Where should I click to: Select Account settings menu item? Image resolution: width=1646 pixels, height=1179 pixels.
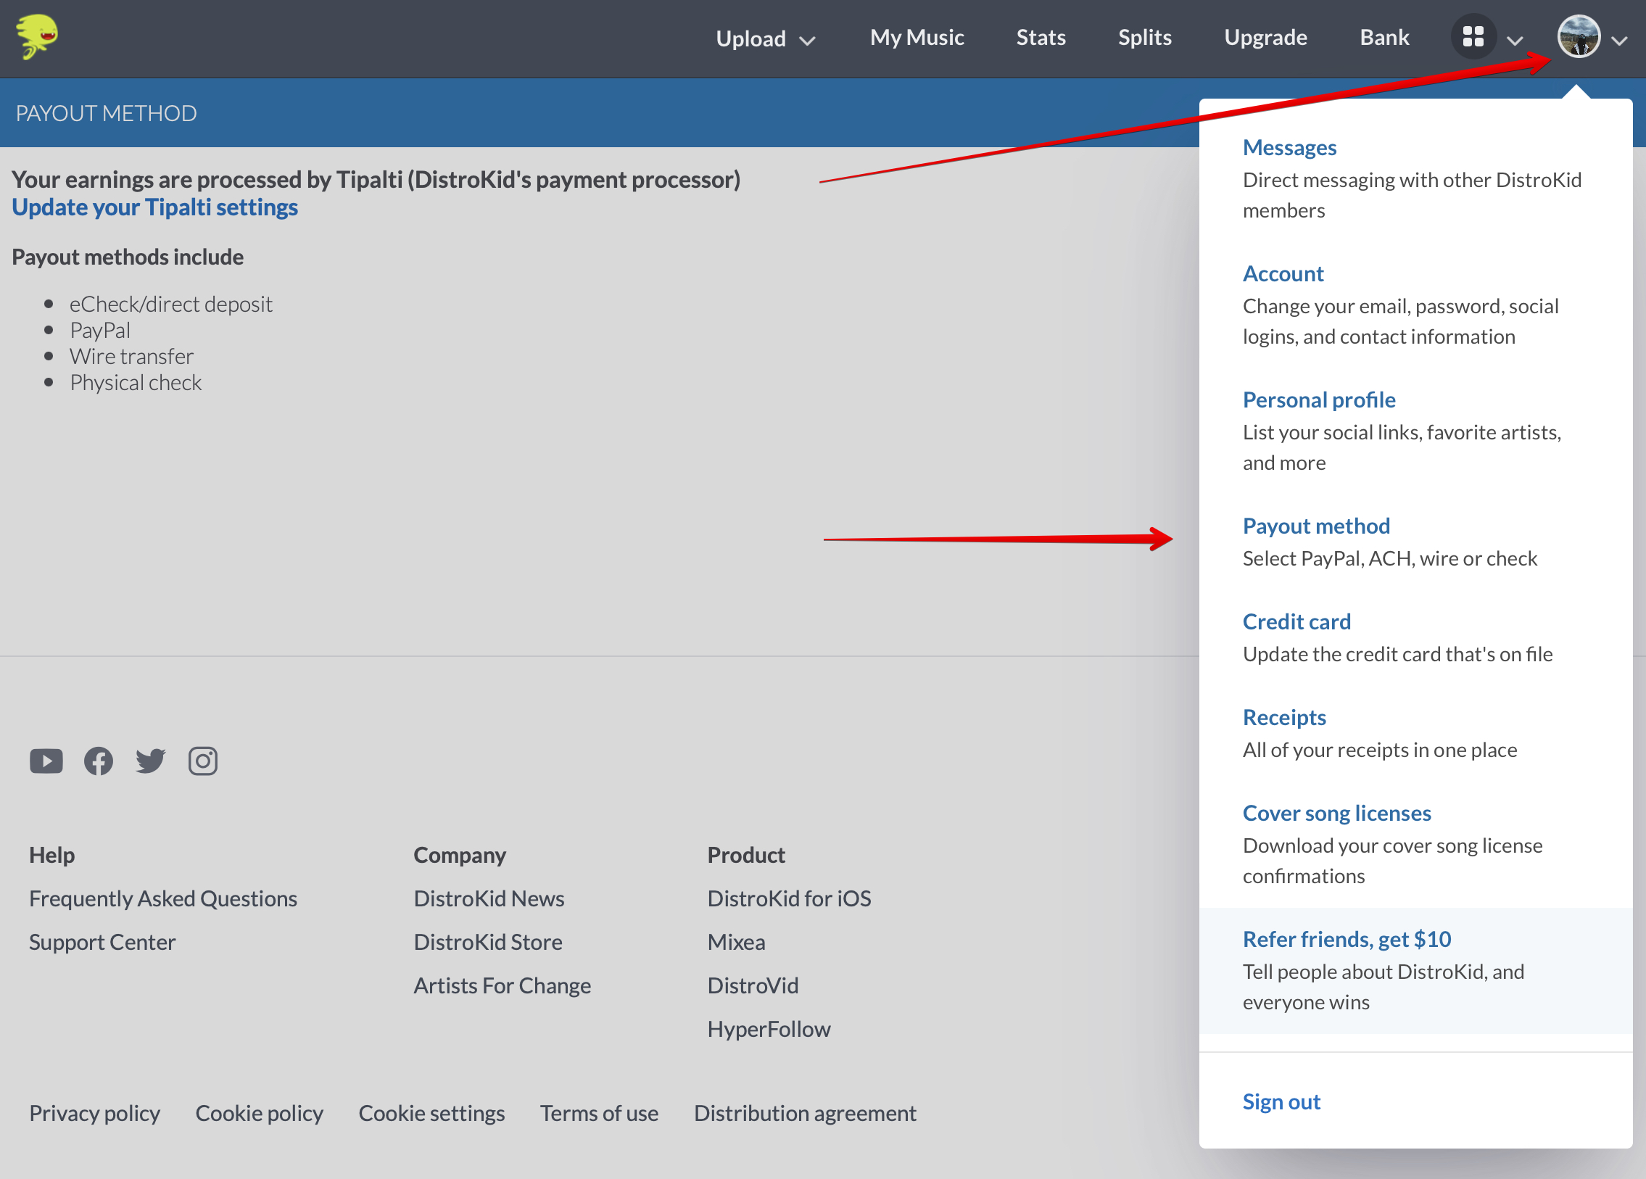(x=1283, y=273)
